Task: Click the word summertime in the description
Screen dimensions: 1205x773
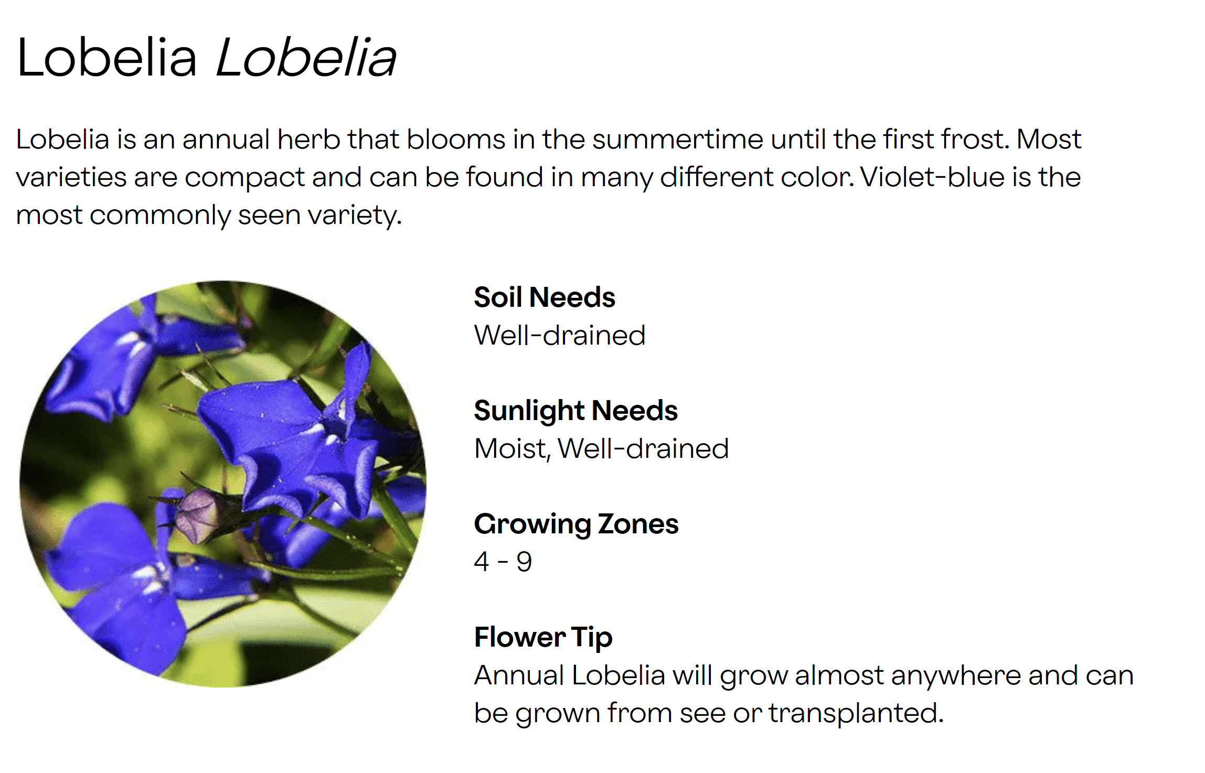Action: [x=677, y=139]
